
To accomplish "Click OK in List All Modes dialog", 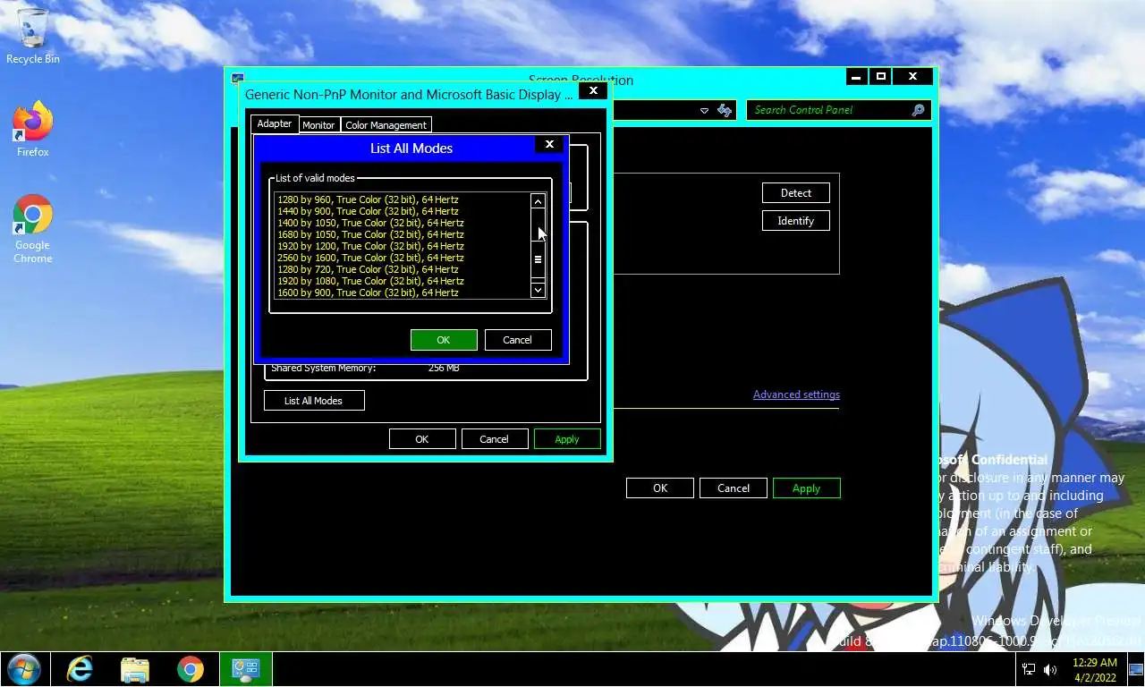I will (x=444, y=340).
